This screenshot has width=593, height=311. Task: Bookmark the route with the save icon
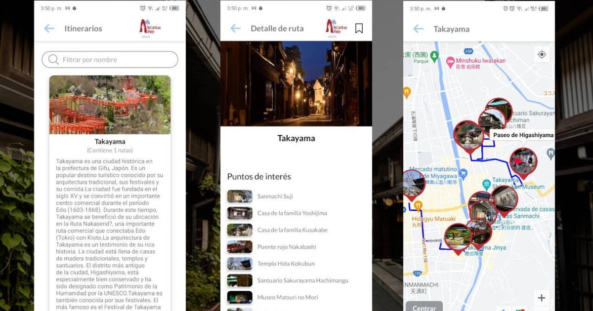[359, 28]
